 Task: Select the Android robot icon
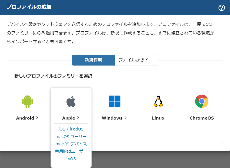28,101
